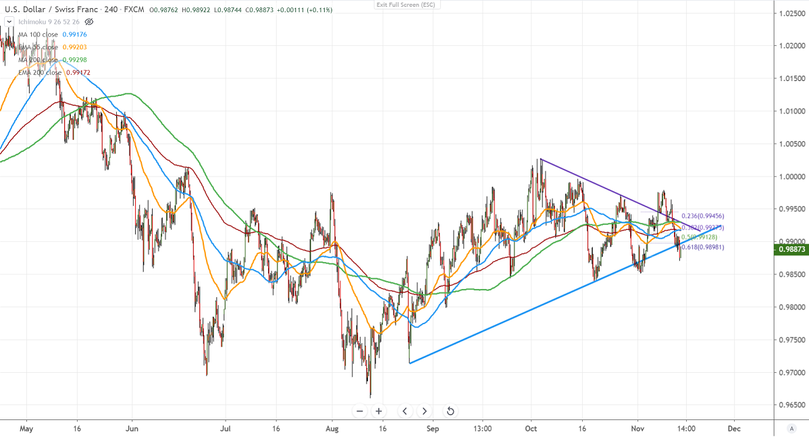This screenshot has width=809, height=439.
Task: Click the EMA 55 value 0.99203
Action: point(75,47)
